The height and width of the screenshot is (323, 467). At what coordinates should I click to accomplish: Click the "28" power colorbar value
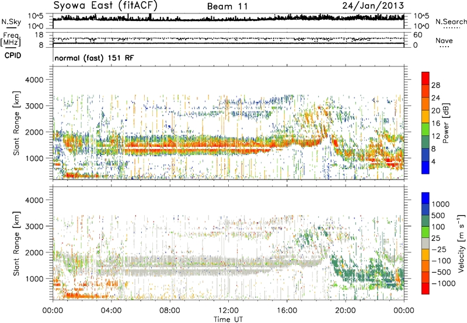[x=435, y=85]
